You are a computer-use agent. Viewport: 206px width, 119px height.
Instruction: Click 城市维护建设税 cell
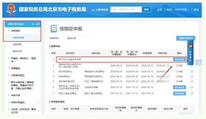(x=66, y=82)
